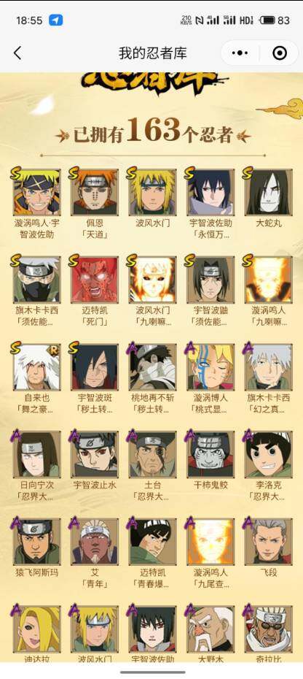Select the 桃地再不斩 bandaged ninja avatar

coord(152,367)
